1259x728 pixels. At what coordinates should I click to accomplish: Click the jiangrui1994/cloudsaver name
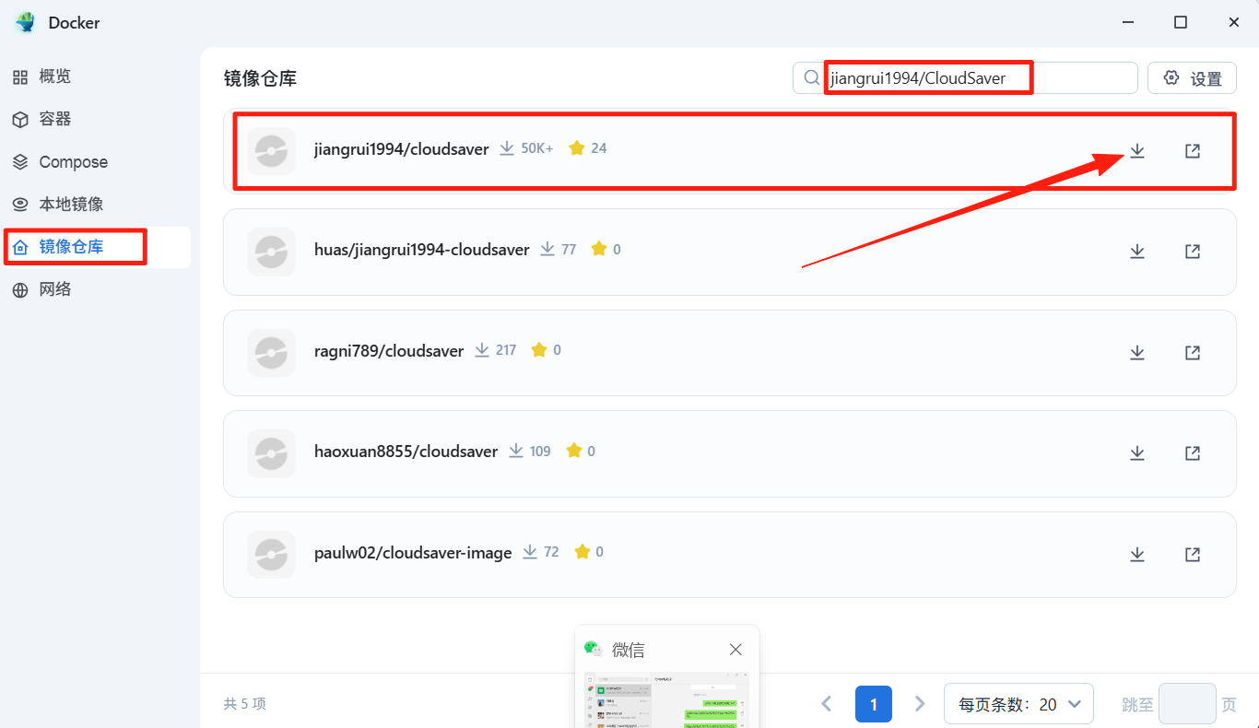pos(401,149)
